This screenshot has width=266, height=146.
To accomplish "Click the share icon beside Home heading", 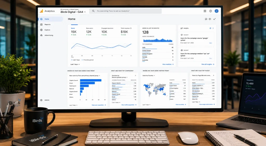I will coord(214,19).
